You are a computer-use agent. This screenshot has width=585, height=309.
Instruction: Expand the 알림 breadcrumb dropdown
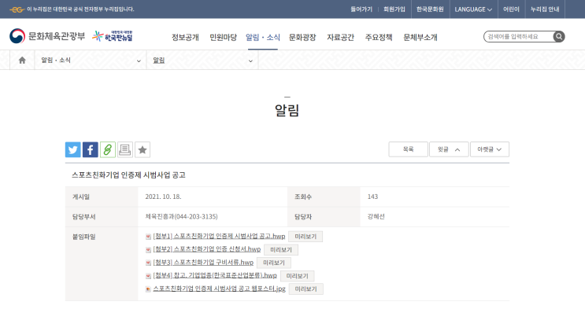click(x=202, y=60)
